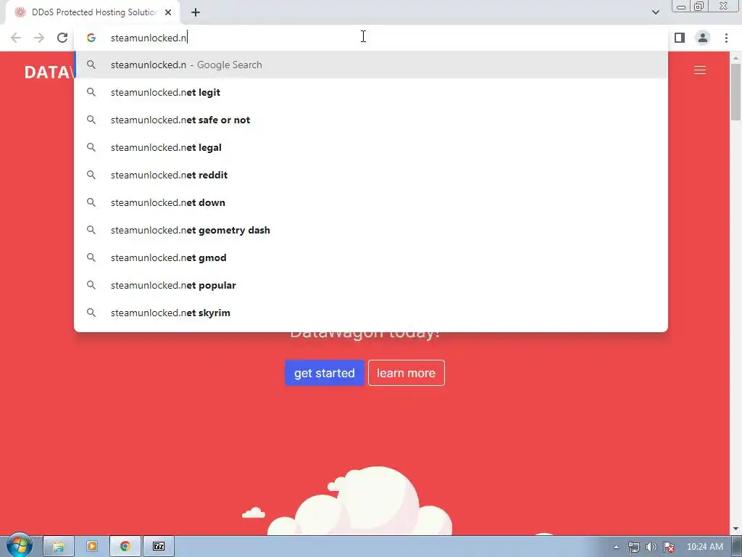
Task: Open Action Center flag icon
Action: (669, 547)
